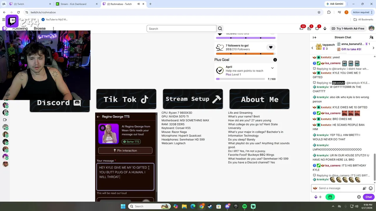Click the Better TTS badge

point(131,142)
